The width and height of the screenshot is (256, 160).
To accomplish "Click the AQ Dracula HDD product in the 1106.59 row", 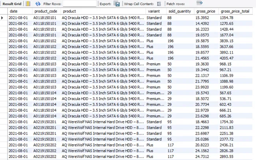I will 103,75.
